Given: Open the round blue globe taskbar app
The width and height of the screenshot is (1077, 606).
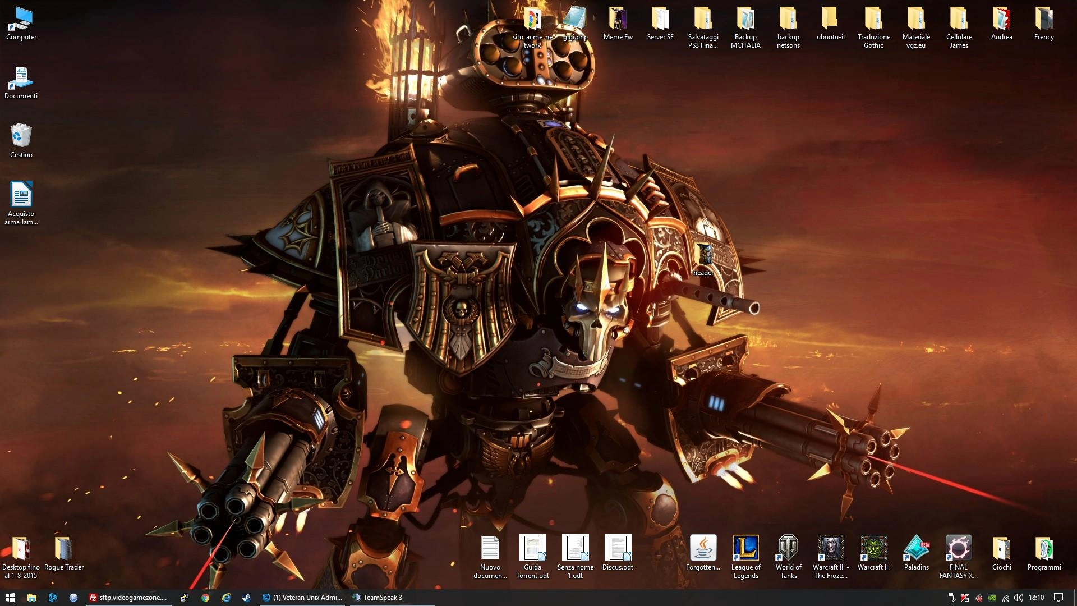Looking at the screenshot, I should (x=73, y=598).
